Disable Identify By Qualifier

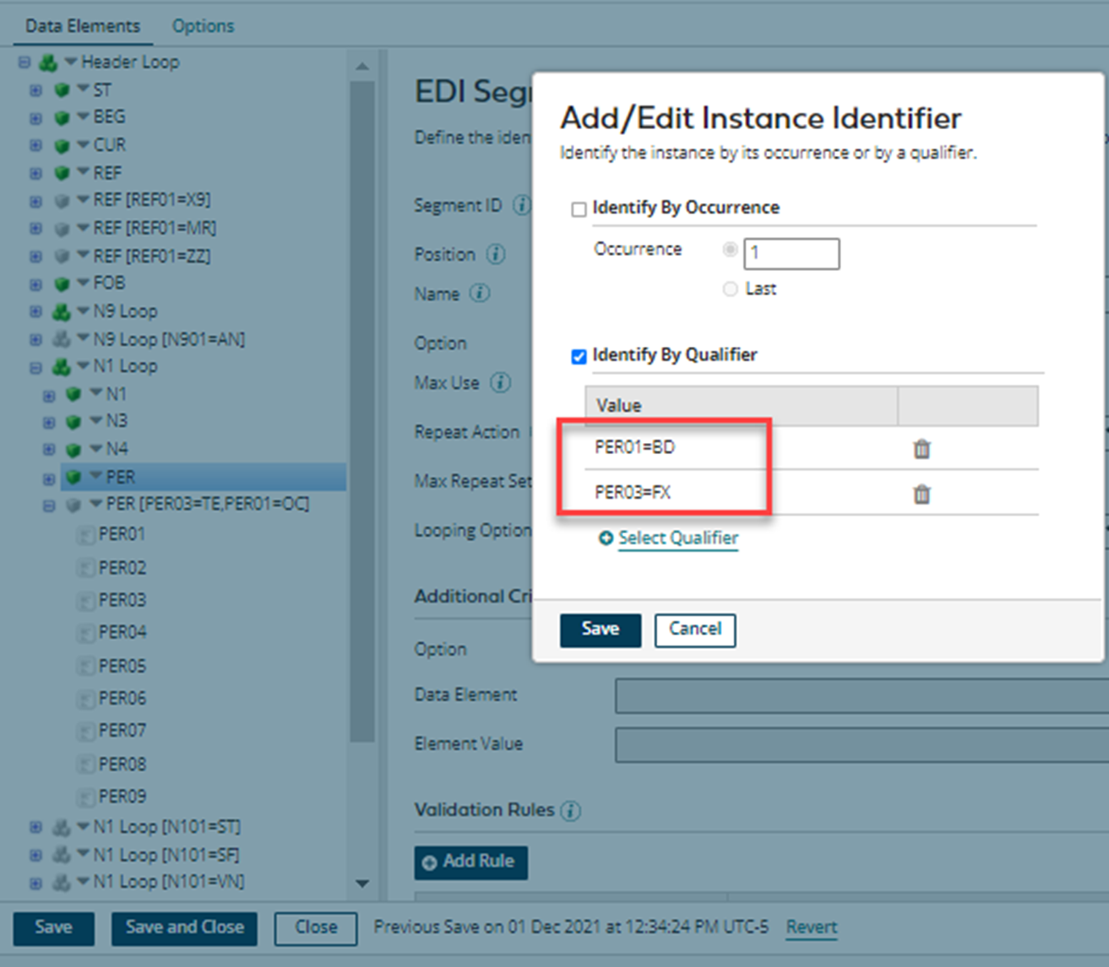579,356
